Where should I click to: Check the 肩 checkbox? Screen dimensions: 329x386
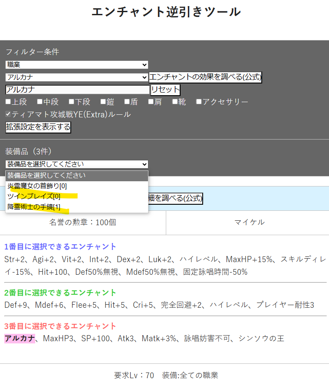[x=151, y=102]
